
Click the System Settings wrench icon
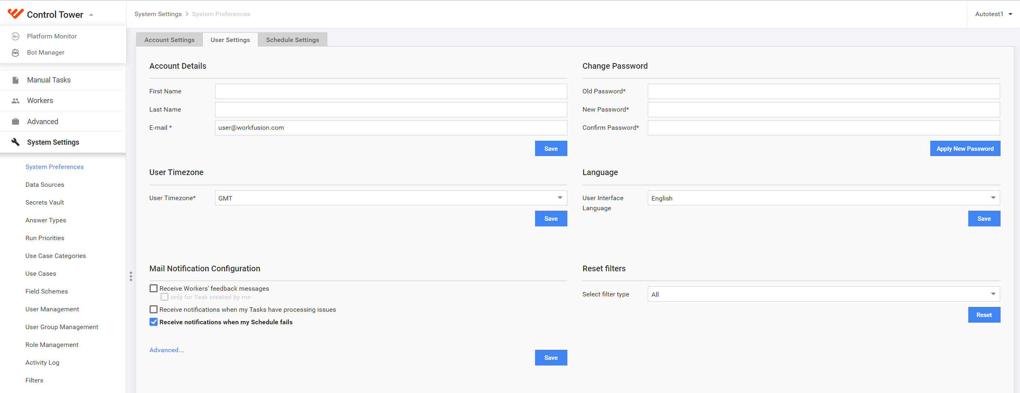[15, 142]
